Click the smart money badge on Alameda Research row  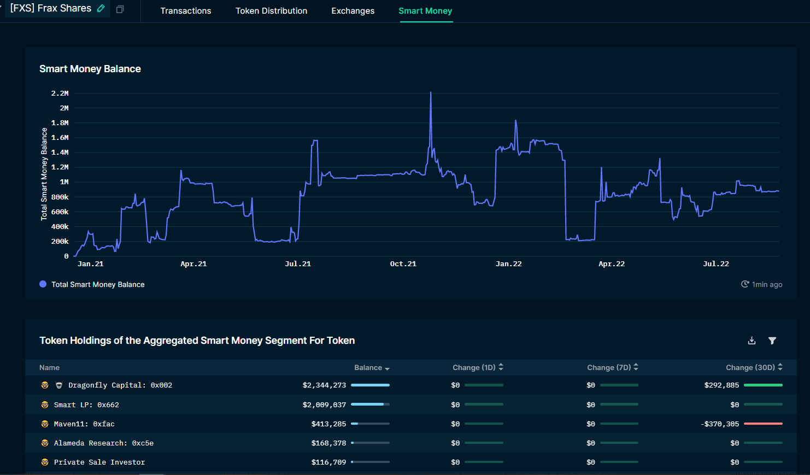(45, 443)
